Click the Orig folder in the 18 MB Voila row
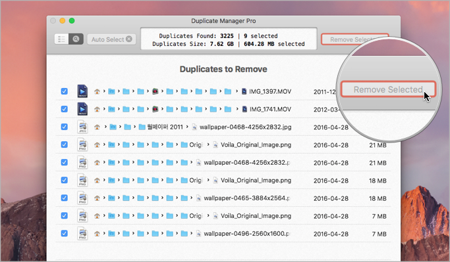 pyautogui.click(x=192, y=180)
